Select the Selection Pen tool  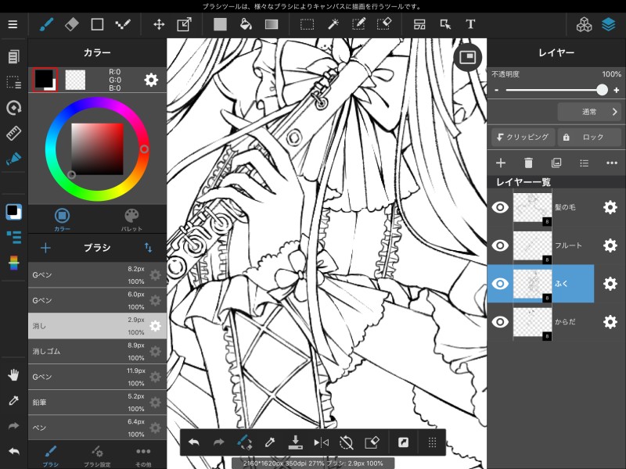coord(358,24)
